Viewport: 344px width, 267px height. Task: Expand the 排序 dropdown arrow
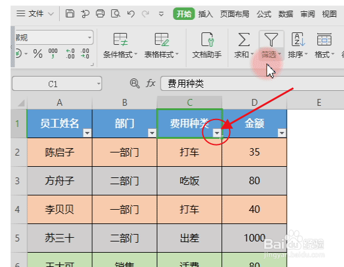click(306, 54)
